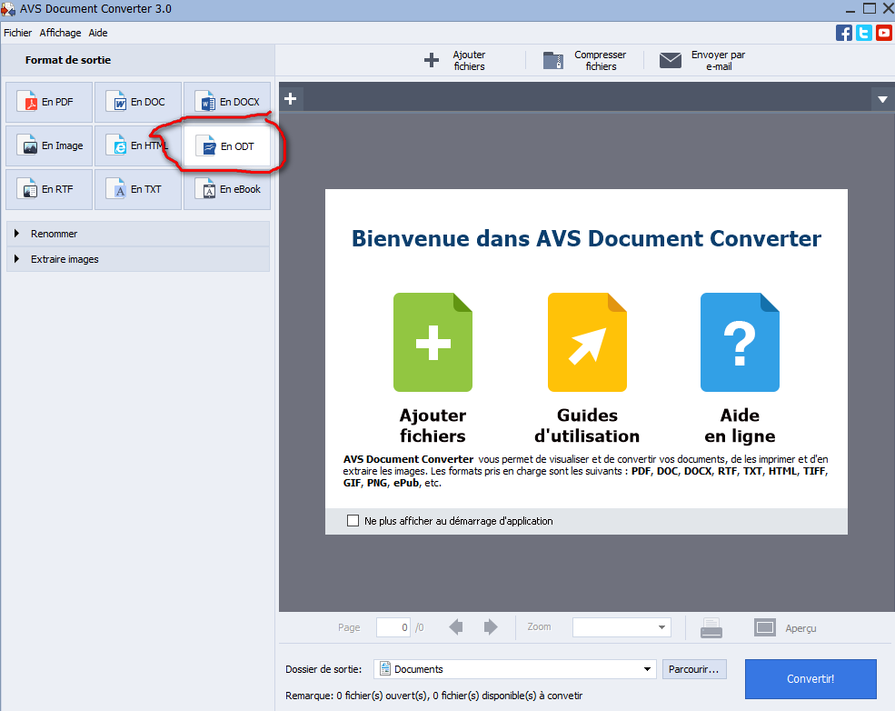Click the AVS Document Converter app icon
The width and height of the screenshot is (895, 711).
coord(8,9)
